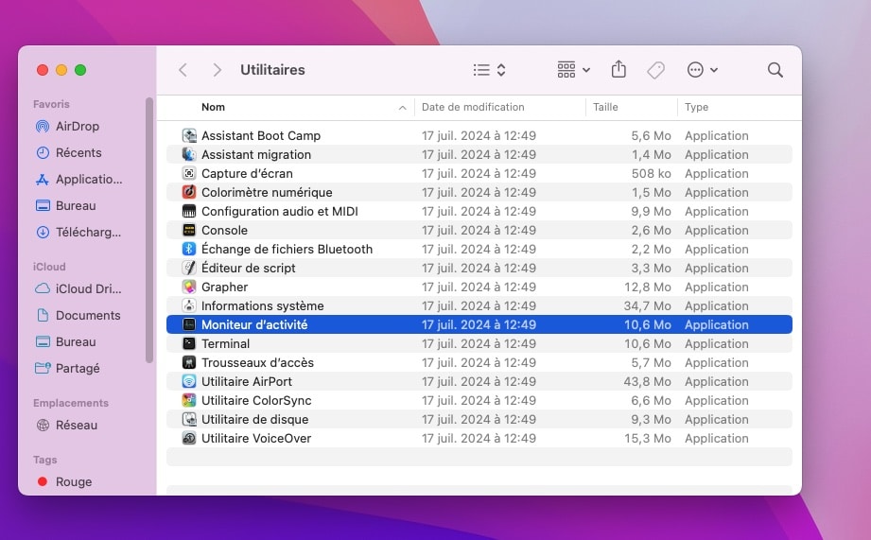Select the Terminal file name
The width and height of the screenshot is (871, 540).
225,344
